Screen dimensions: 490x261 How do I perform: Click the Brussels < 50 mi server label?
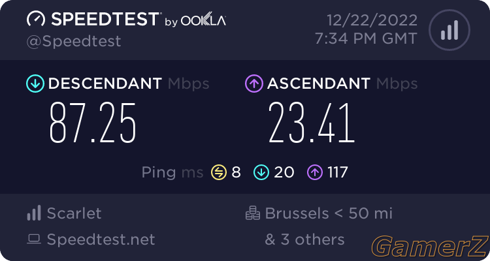click(x=329, y=213)
